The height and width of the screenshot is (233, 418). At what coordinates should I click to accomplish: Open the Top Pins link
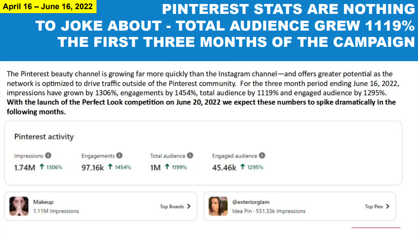click(x=374, y=207)
